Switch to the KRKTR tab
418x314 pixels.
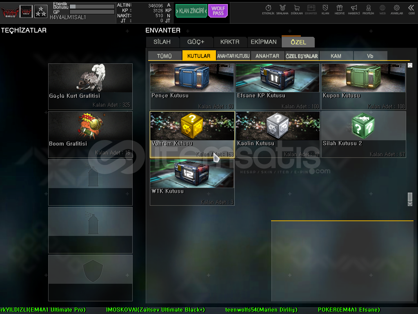coord(230,42)
